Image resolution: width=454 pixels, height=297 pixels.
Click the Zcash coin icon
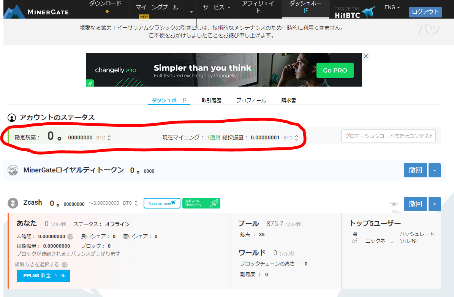(13, 203)
